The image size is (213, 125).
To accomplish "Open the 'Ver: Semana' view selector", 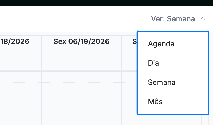I will tap(178, 19).
